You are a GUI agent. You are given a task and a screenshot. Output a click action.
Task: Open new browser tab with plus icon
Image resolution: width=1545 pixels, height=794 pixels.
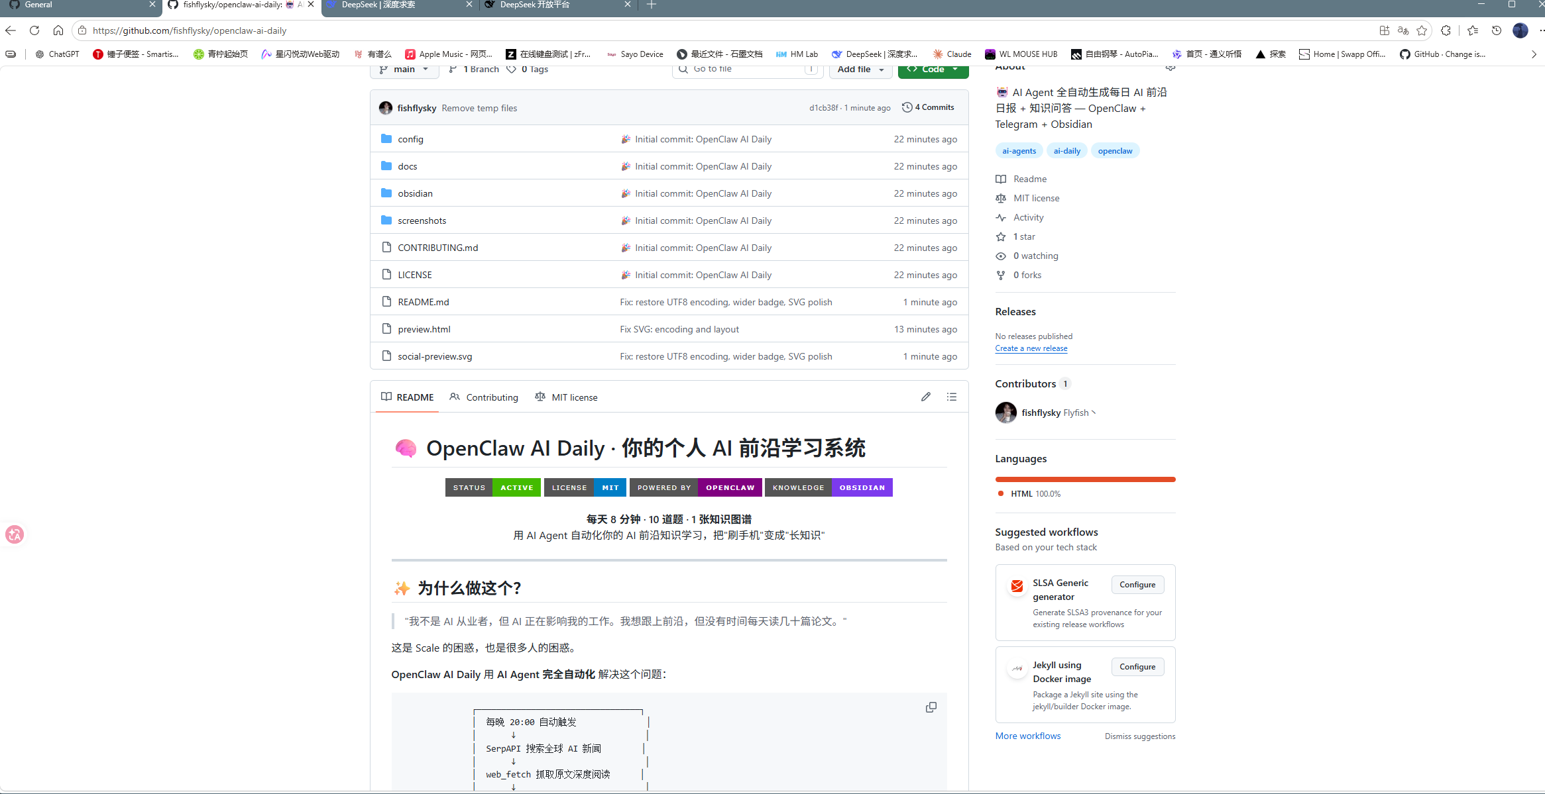point(652,5)
